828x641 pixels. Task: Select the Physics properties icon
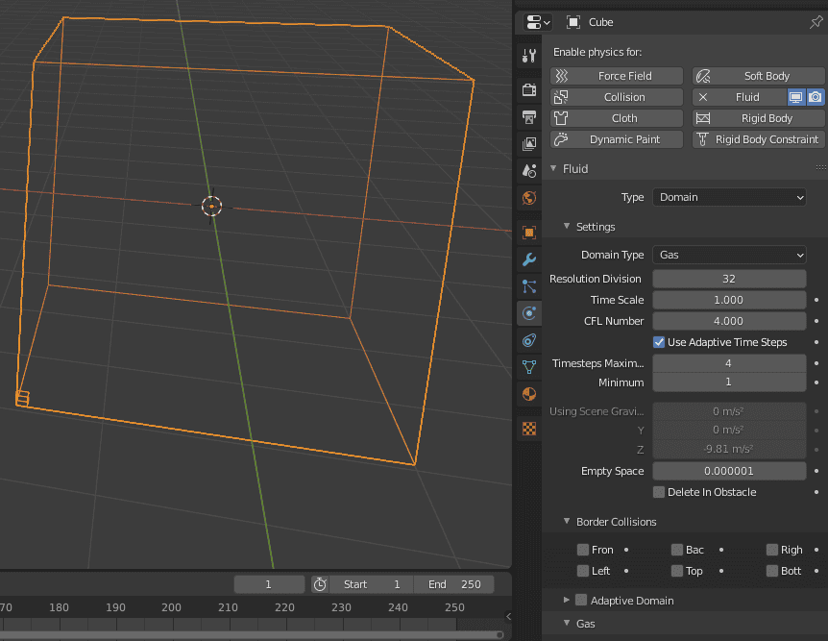click(528, 312)
